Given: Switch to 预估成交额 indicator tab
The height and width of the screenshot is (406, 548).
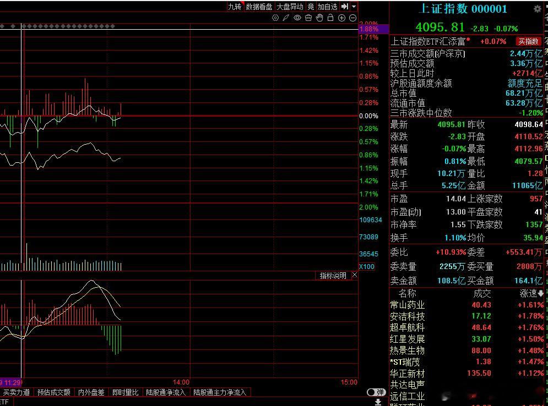Looking at the screenshot, I should (54, 392).
